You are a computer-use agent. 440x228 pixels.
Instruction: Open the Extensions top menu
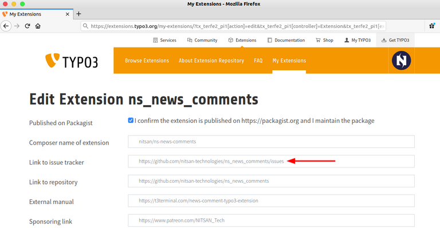click(242, 40)
